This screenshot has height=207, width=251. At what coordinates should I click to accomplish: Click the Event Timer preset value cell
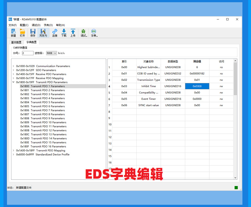197,99
